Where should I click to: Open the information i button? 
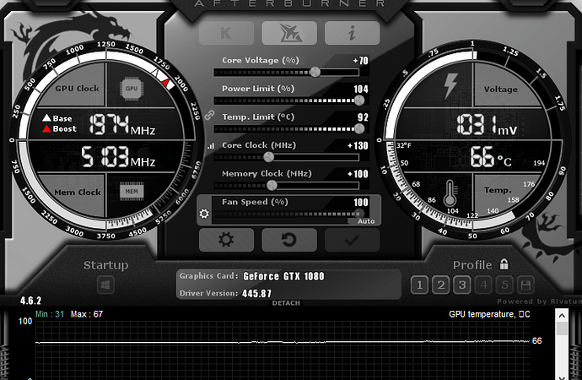352,33
